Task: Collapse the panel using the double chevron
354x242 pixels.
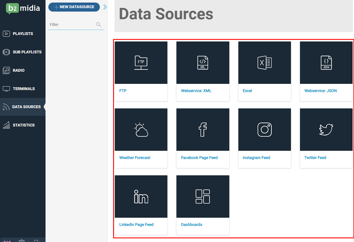Action: click(x=105, y=7)
